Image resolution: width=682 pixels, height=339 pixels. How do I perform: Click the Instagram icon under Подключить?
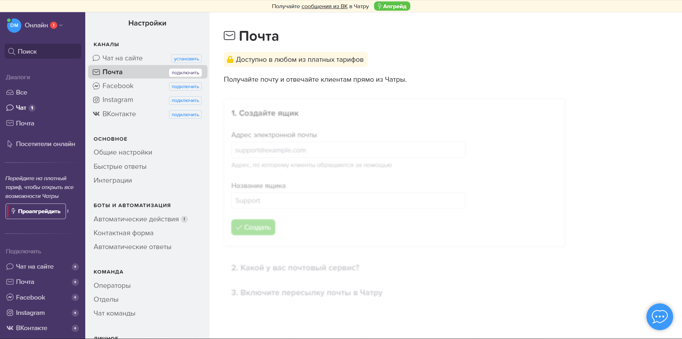[x=10, y=313]
